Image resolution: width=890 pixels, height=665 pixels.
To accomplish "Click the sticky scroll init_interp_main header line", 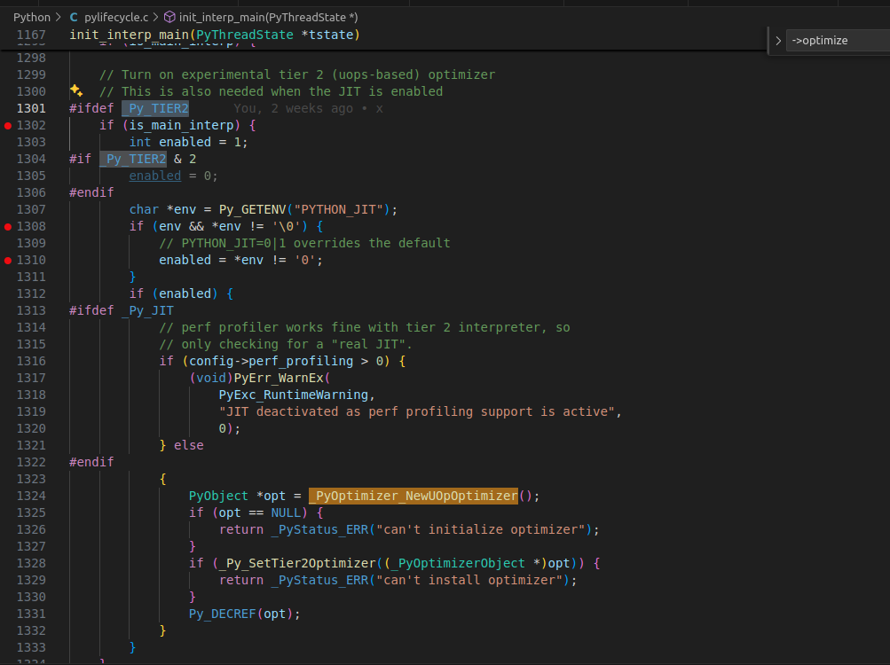I will coord(213,35).
